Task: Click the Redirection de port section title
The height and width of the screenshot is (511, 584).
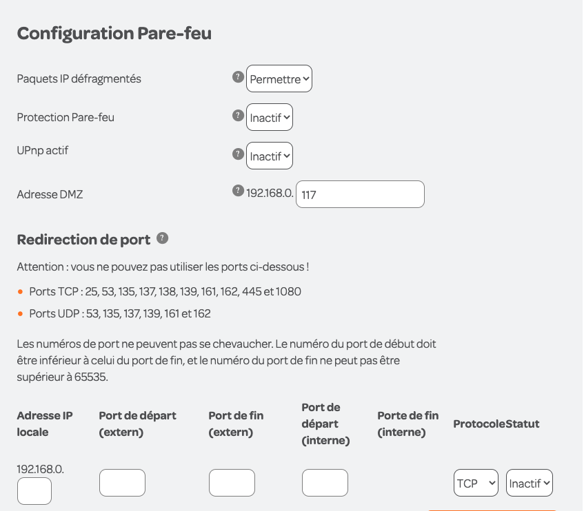Action: [x=83, y=240]
